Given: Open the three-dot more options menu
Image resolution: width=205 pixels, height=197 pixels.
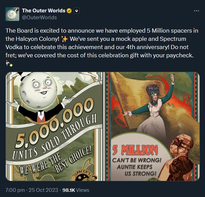Looking at the screenshot, I should click(x=196, y=11).
